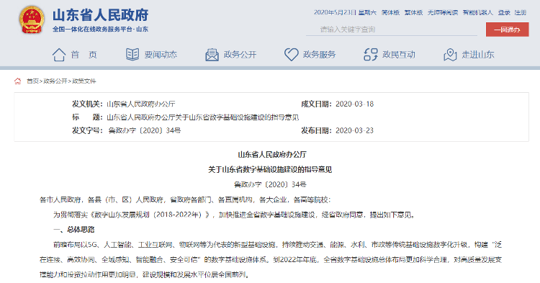Click the centered document number below the title
The width and height of the screenshot is (540, 283).
[x=270, y=184]
